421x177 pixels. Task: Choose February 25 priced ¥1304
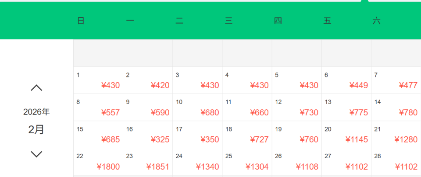[x=247, y=162]
